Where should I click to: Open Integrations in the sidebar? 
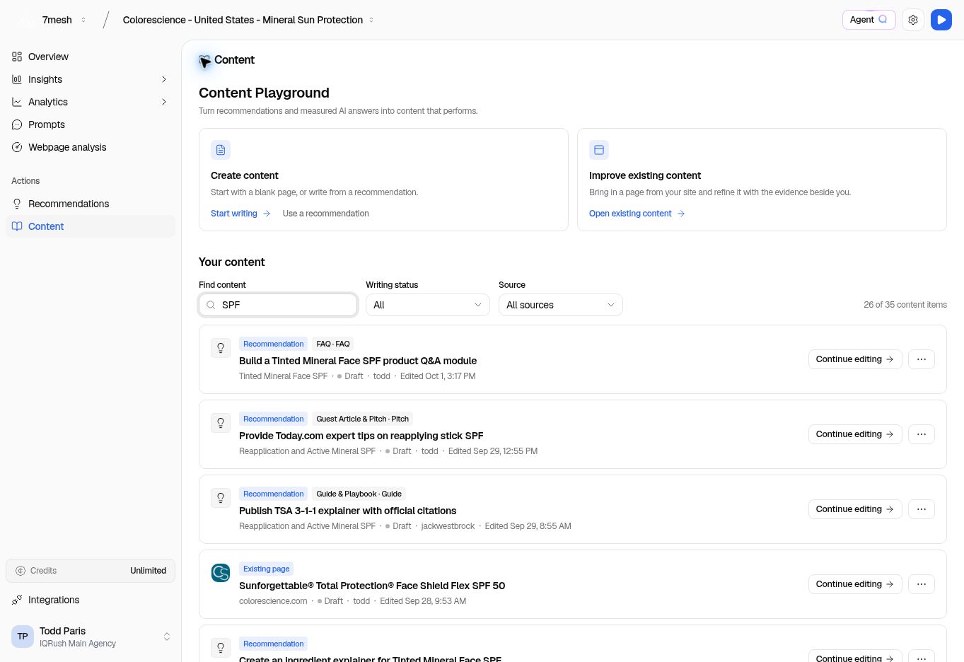(91, 600)
